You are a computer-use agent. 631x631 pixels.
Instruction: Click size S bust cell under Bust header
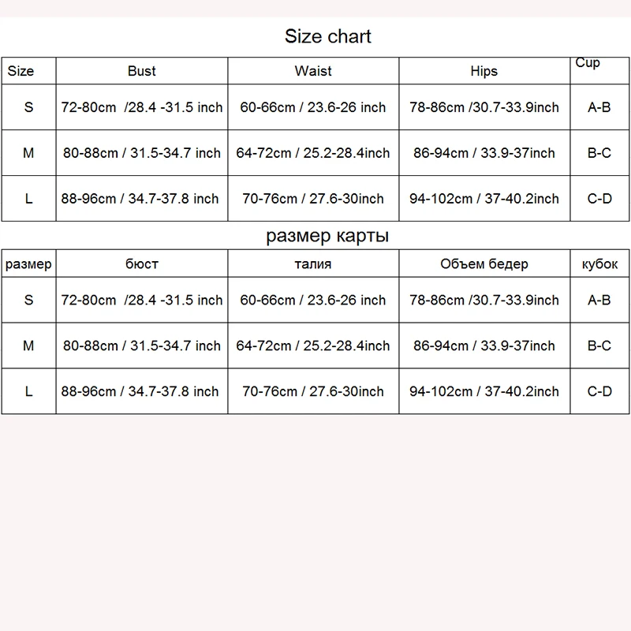pos(142,107)
